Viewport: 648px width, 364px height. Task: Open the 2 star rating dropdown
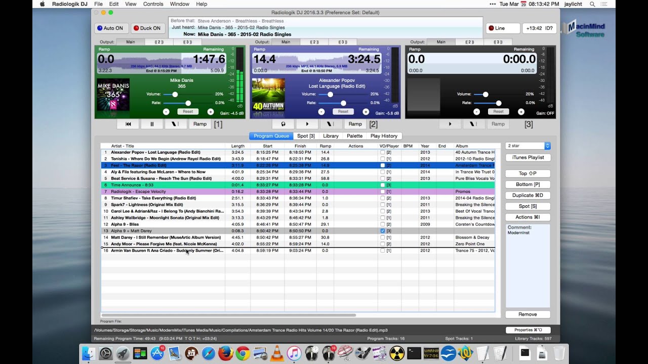pos(528,146)
